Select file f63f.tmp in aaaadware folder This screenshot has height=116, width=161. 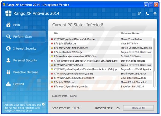(x=76, y=56)
